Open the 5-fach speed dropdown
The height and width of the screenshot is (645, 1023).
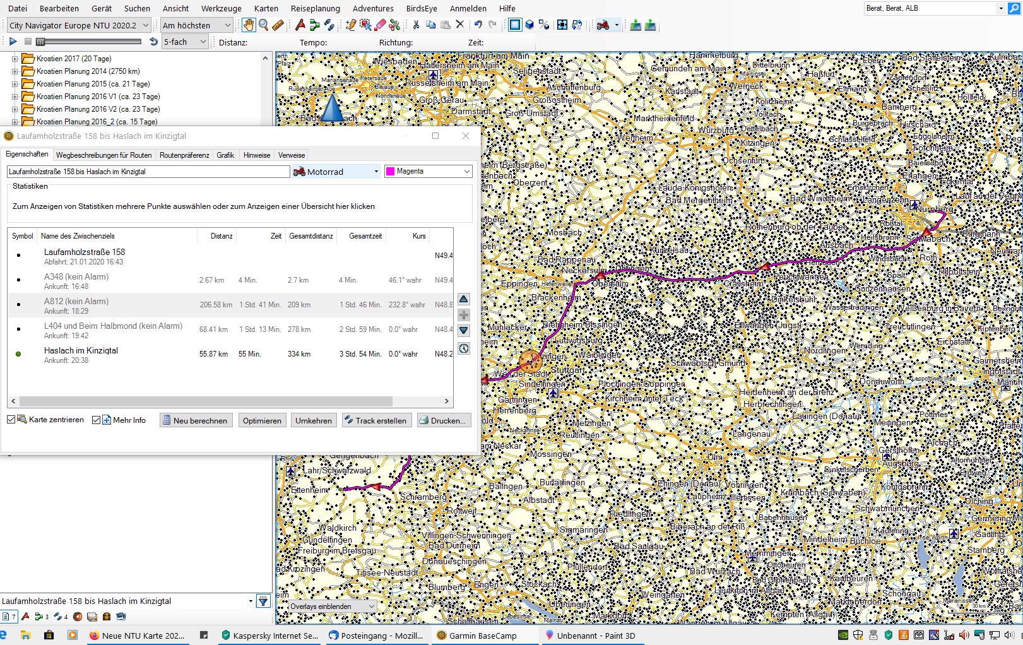click(x=185, y=42)
